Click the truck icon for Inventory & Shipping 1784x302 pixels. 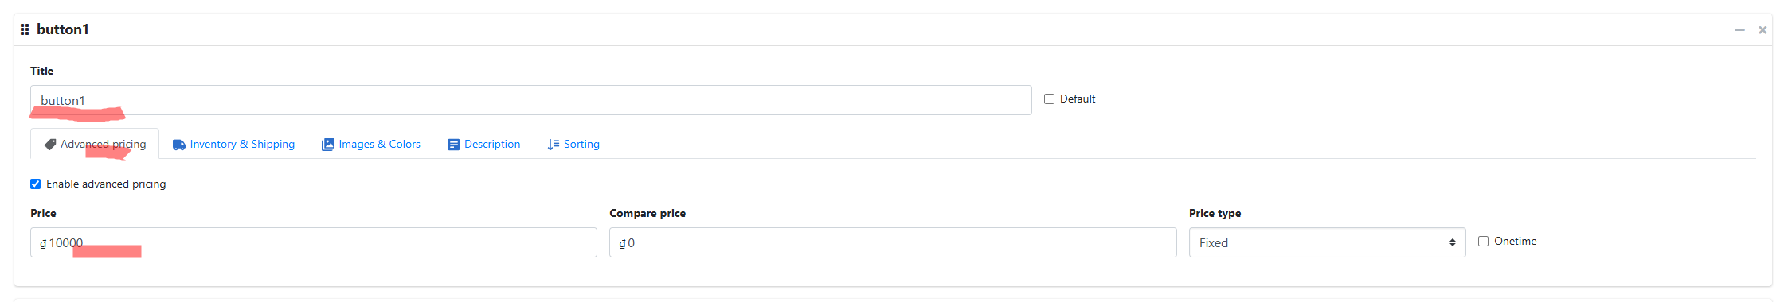click(x=179, y=145)
